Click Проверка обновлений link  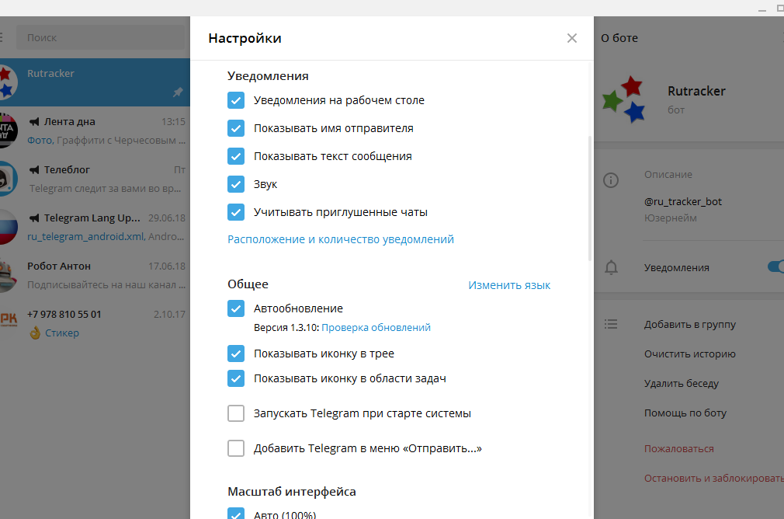376,327
